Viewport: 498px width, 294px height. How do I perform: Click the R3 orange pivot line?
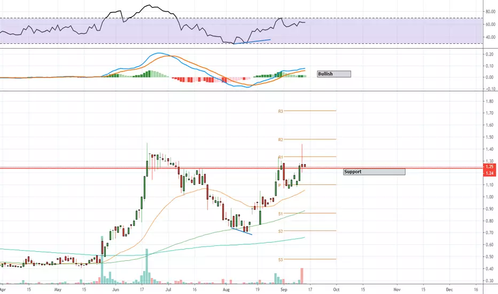(310, 111)
